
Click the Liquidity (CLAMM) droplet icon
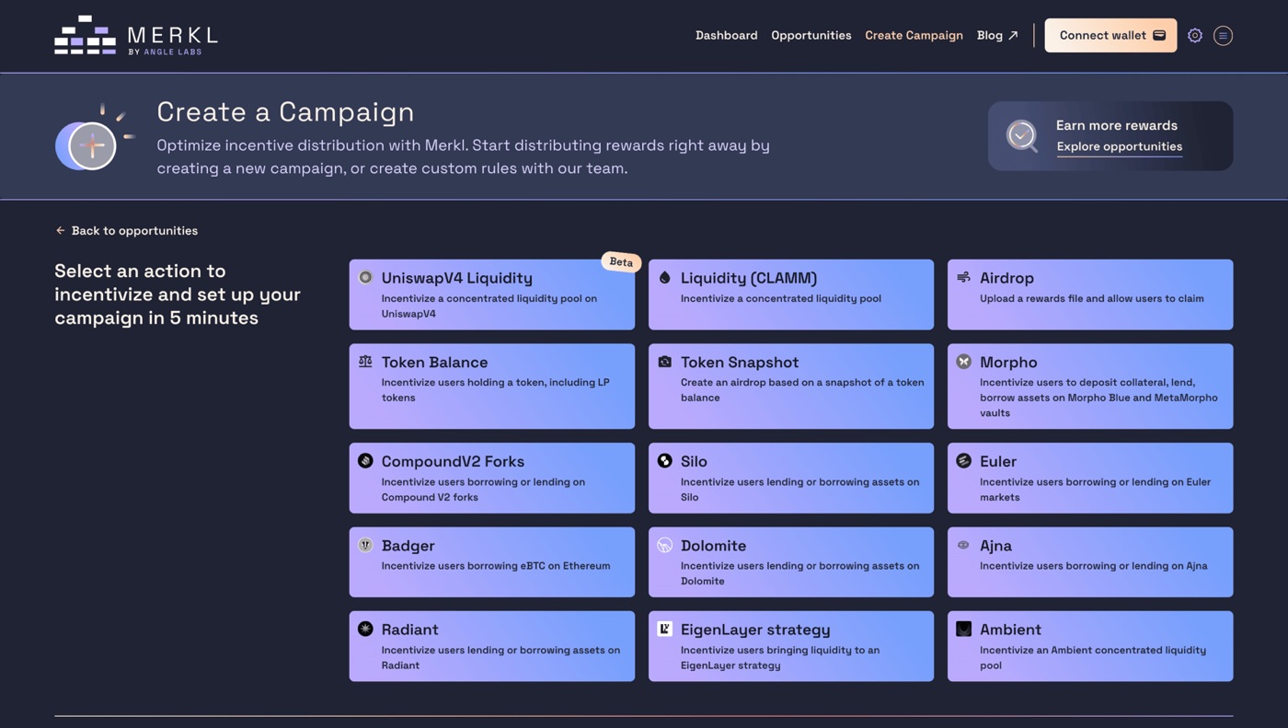[664, 277]
